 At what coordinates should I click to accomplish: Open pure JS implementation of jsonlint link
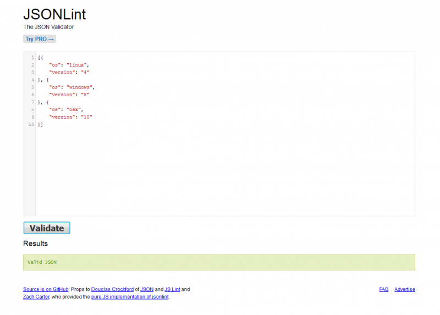point(130,297)
